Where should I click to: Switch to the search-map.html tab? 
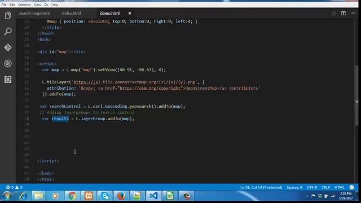click(34, 14)
